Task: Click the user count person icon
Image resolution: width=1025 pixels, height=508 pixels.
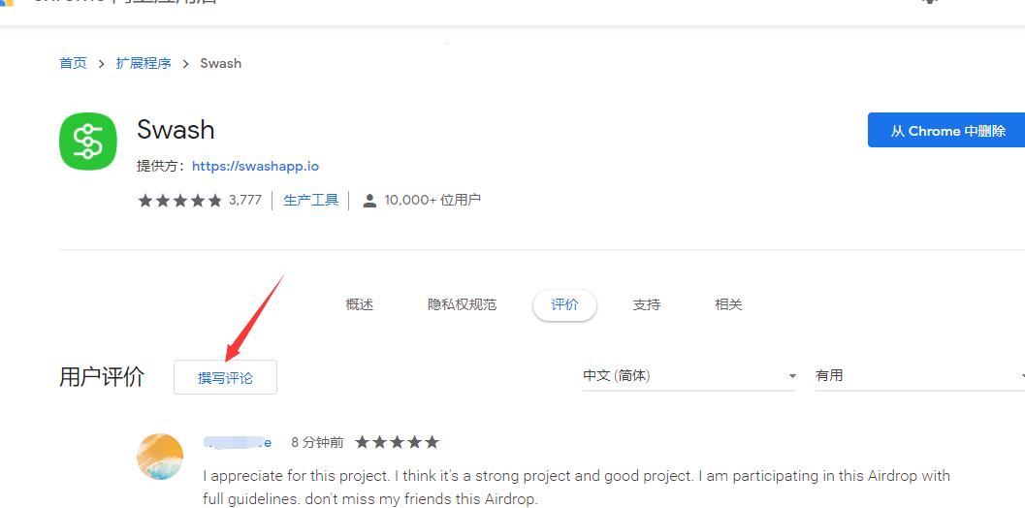Action: (x=369, y=200)
